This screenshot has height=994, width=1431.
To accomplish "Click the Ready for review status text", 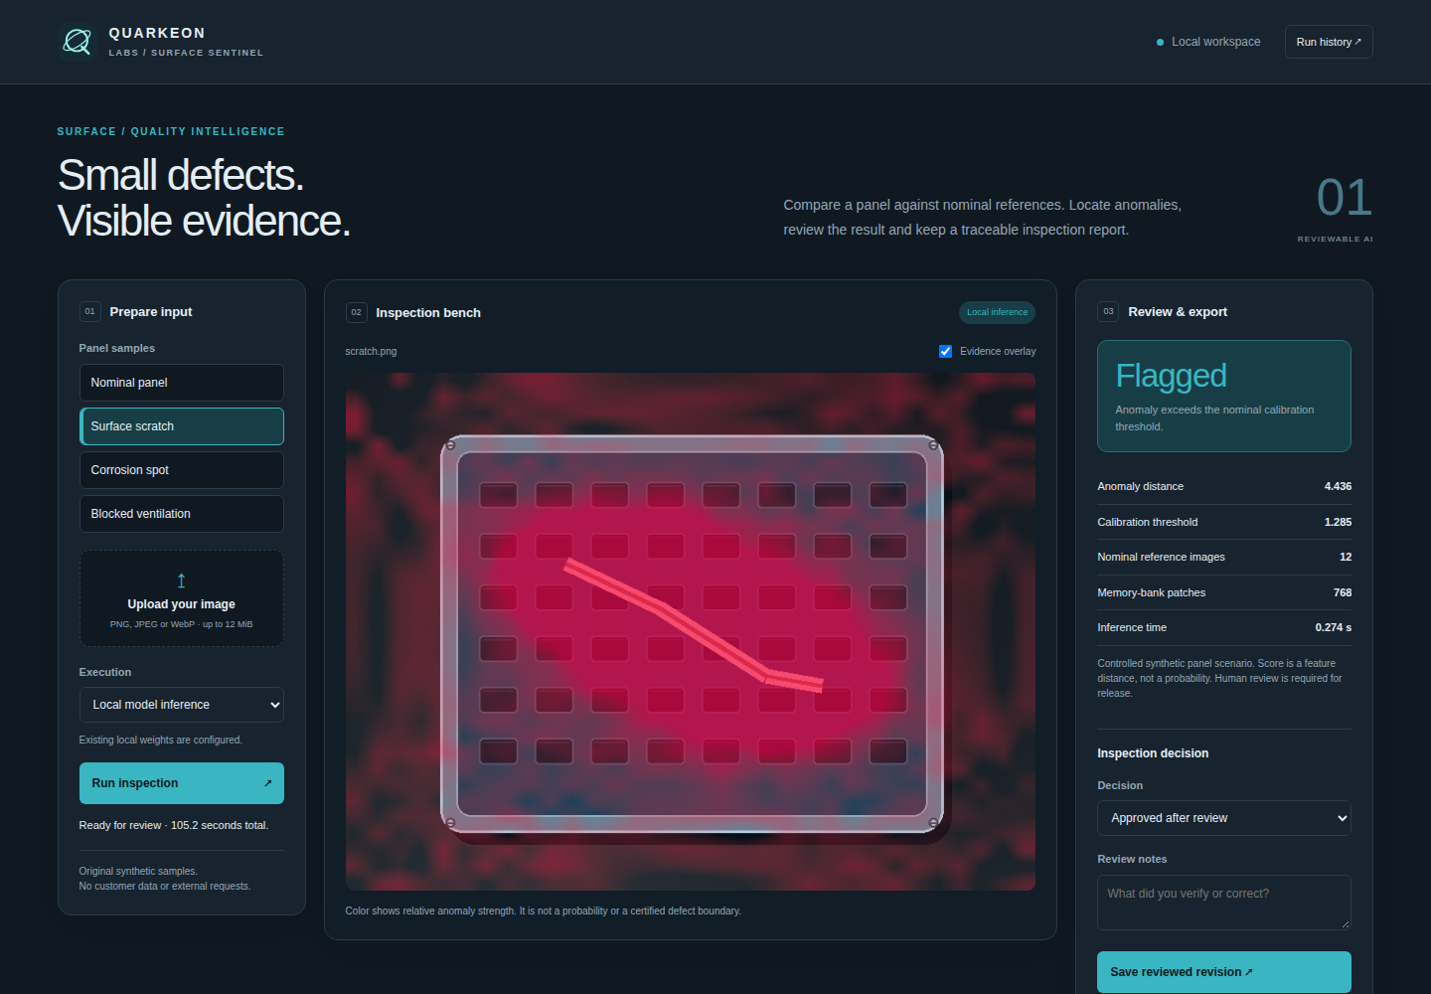I will tap(174, 825).
